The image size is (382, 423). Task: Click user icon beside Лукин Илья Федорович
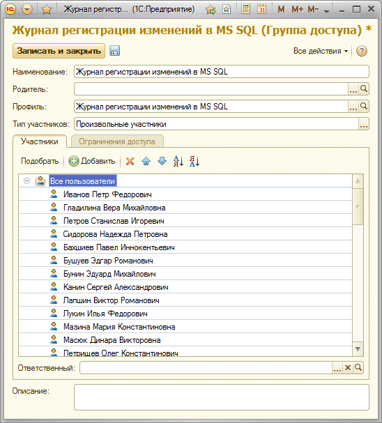[54, 313]
